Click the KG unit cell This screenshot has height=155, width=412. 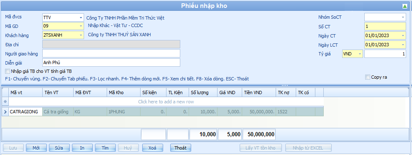90,112
